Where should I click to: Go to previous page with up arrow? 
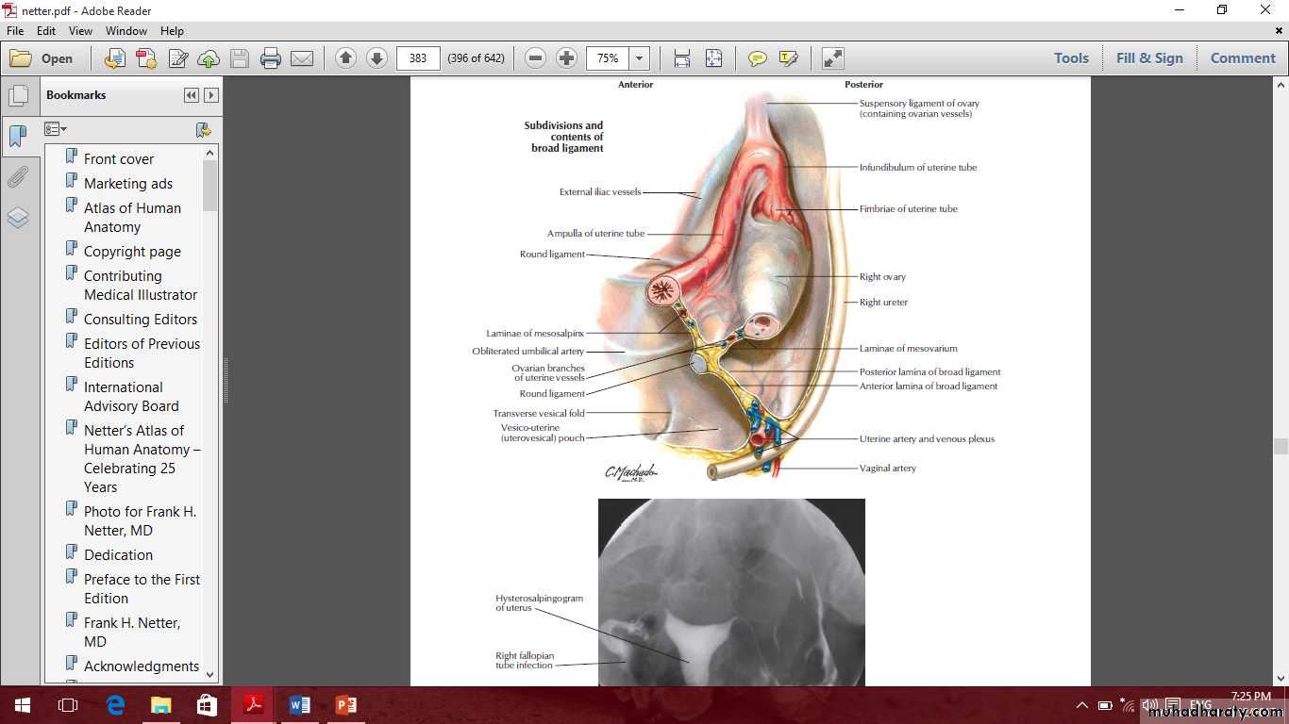pos(345,58)
